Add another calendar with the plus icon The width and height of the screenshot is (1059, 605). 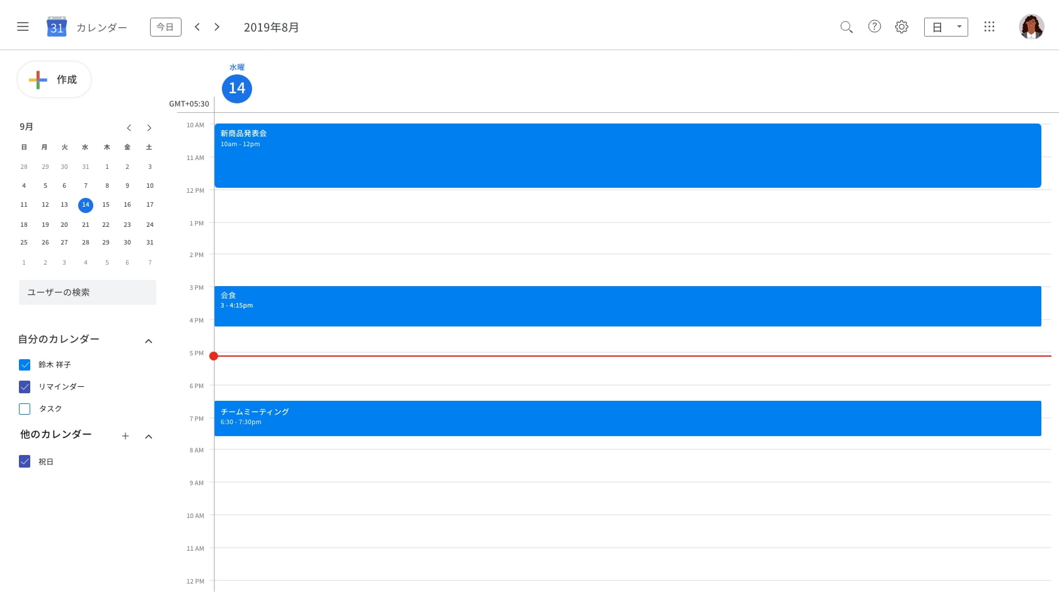coord(125,436)
